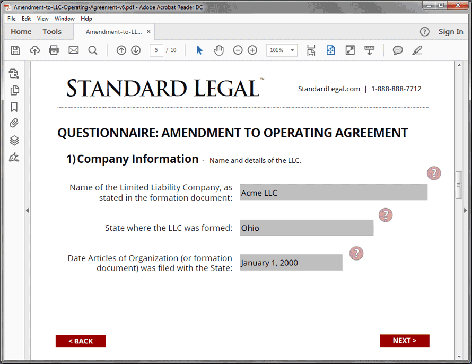Click the NEXT button
The height and width of the screenshot is (364, 472).
pos(404,341)
